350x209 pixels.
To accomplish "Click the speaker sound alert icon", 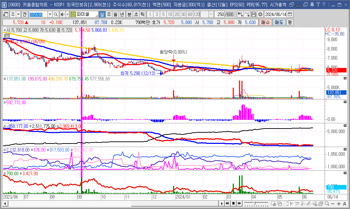I will (62, 14).
